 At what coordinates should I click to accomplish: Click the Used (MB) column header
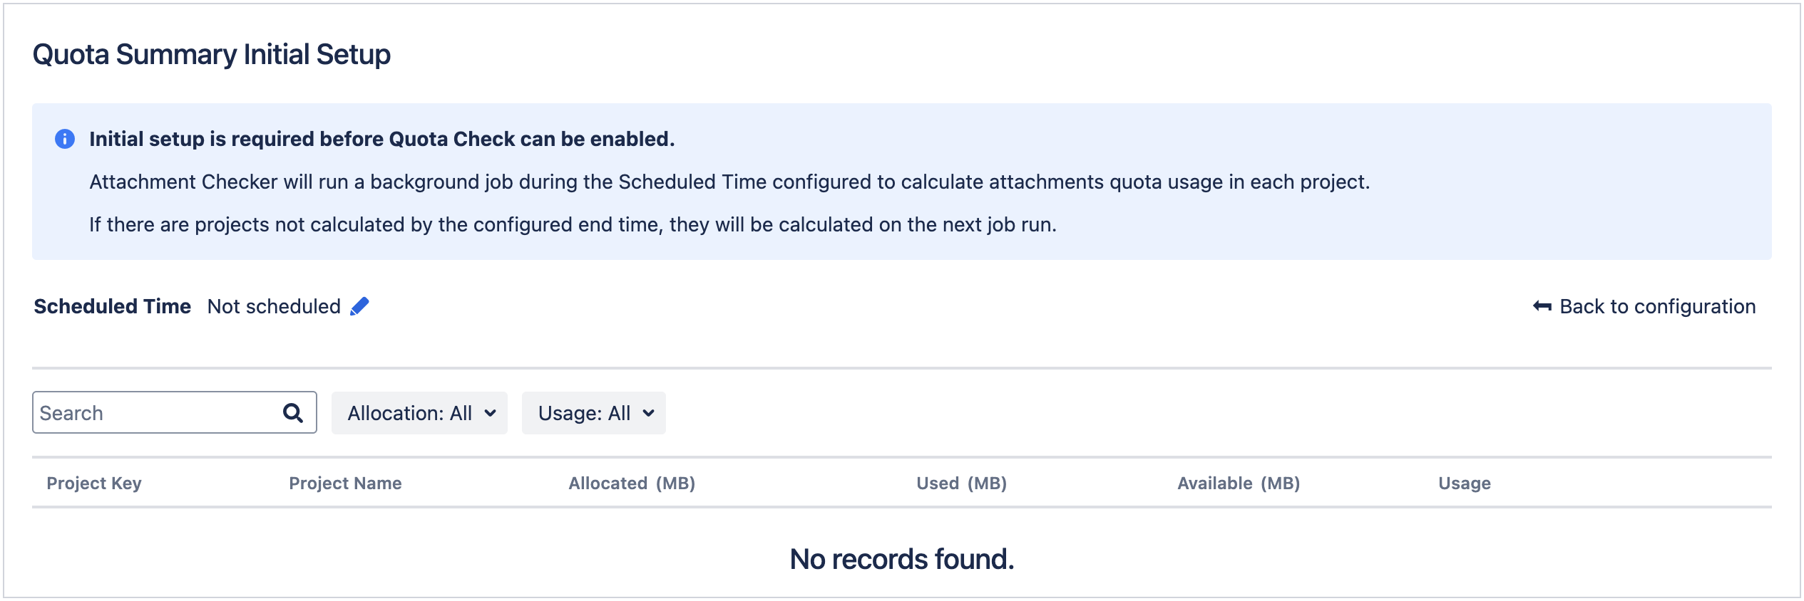(962, 483)
